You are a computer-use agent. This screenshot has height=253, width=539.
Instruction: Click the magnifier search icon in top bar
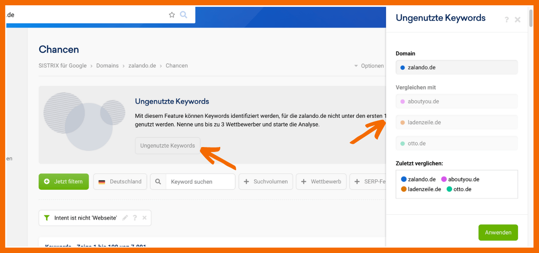[x=183, y=15]
